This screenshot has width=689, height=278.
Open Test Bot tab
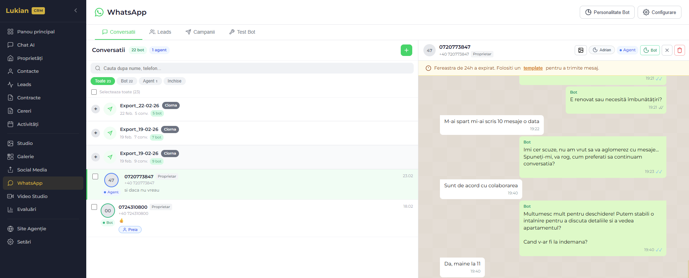(242, 32)
